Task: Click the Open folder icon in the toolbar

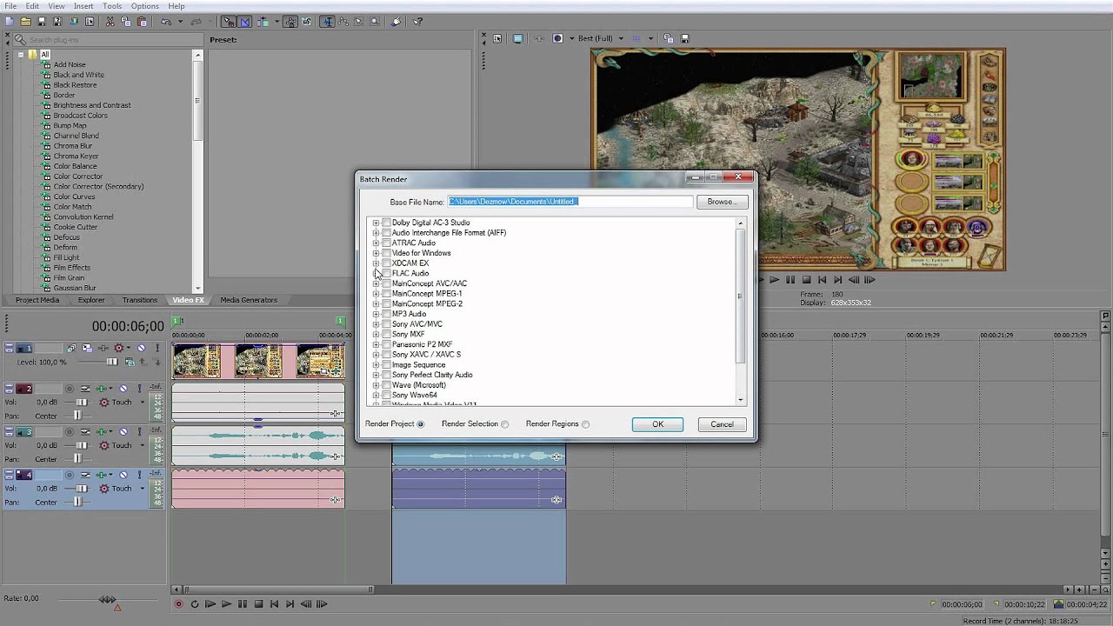Action: click(x=26, y=22)
